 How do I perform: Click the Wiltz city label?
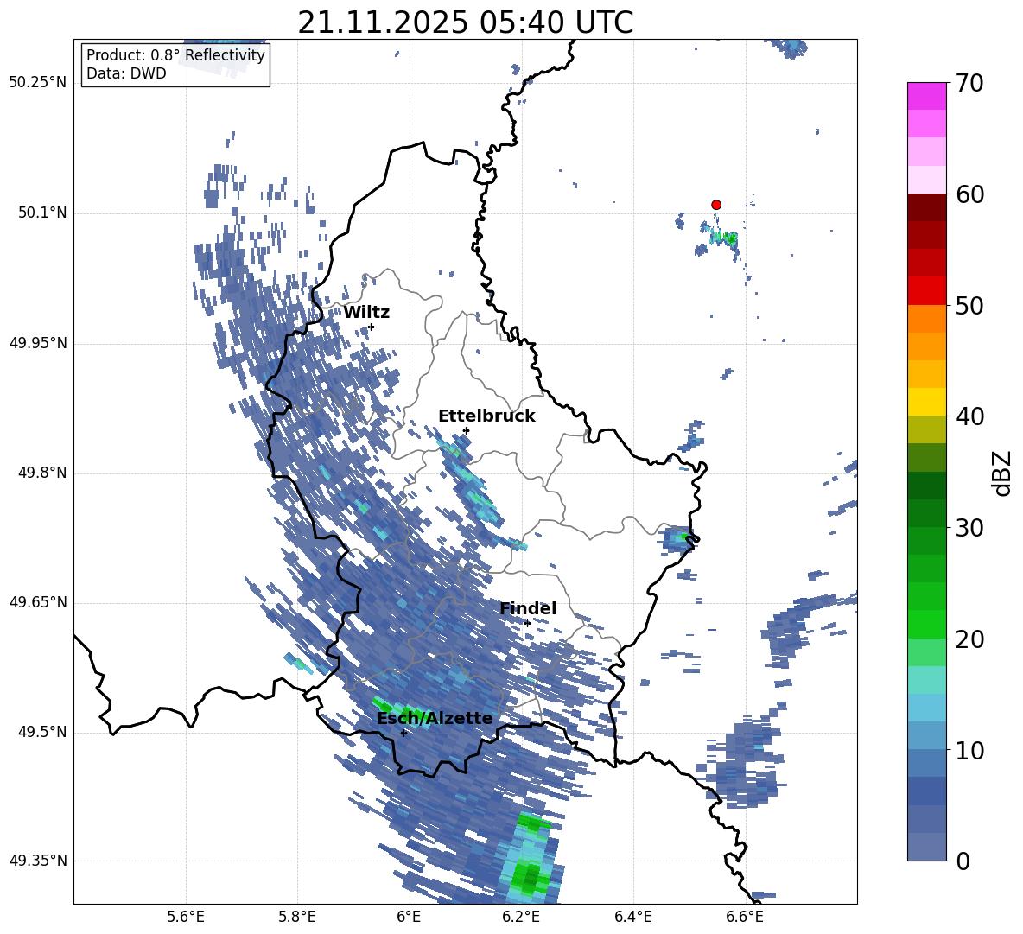click(366, 313)
